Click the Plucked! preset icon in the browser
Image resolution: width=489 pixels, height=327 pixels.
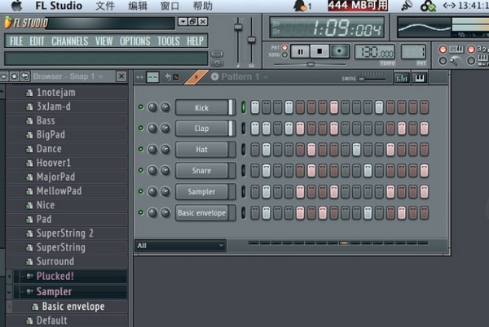(x=29, y=277)
